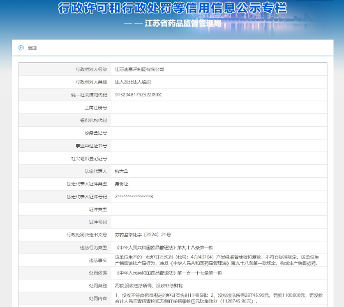This screenshot has width=344, height=307.
Task: Click the 违法事实 description paragraph
Action: 217,260
